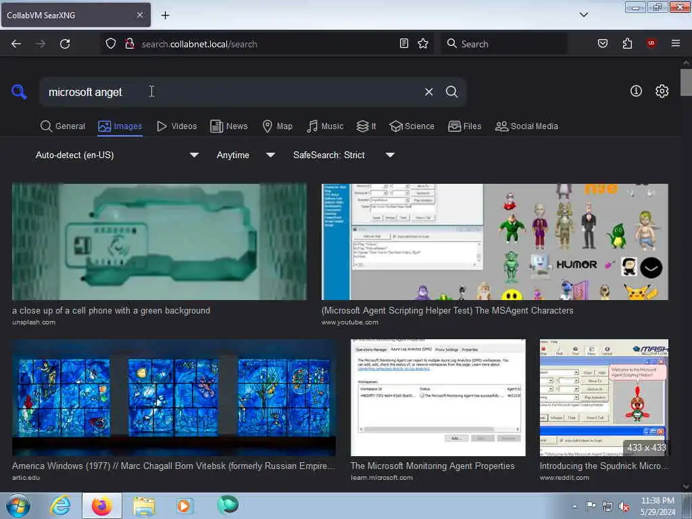The height and width of the screenshot is (519, 692).
Task: Click the Action Center flag tray icon
Action: pos(591,506)
